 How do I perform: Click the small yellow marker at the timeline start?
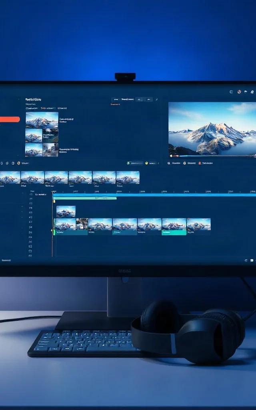click(x=54, y=201)
